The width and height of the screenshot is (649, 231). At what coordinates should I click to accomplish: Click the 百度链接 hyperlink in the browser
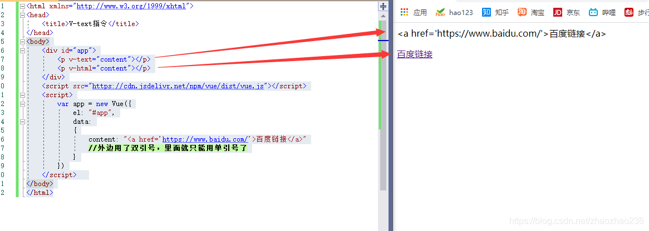click(415, 54)
